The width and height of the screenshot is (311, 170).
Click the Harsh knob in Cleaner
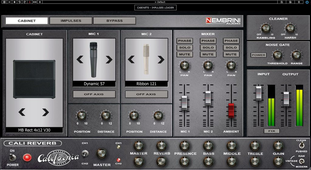click(x=290, y=28)
